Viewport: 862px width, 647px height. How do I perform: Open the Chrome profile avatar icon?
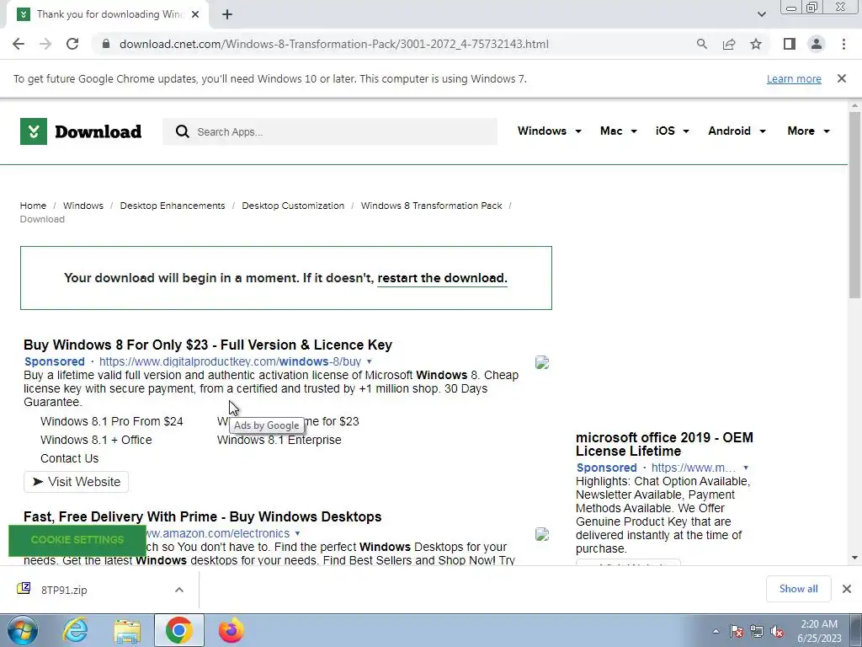(817, 44)
